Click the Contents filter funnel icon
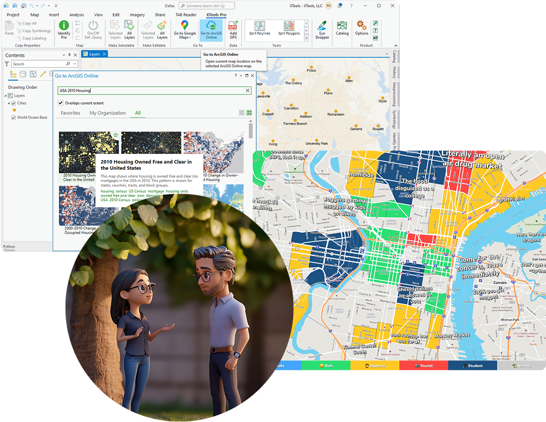The image size is (546, 422). point(6,64)
